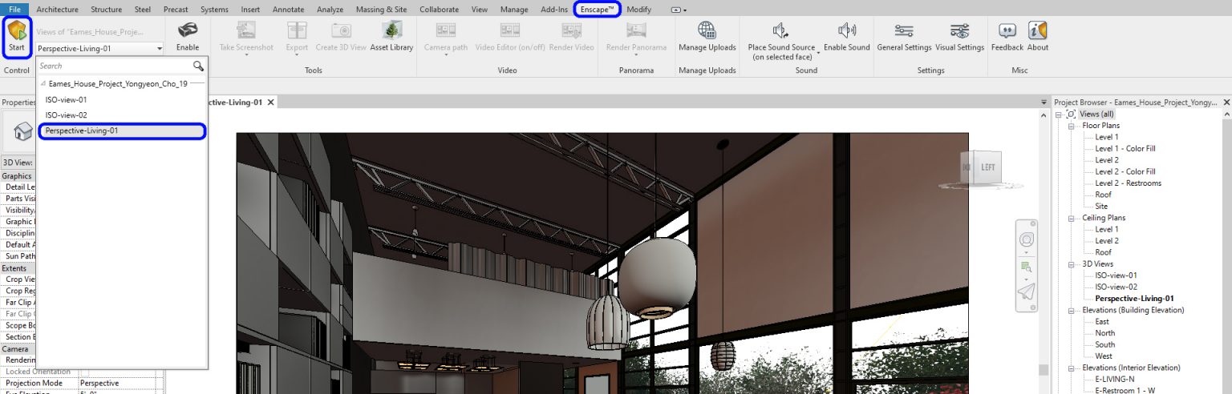Open the Collaborate ribbon tab

tap(438, 10)
